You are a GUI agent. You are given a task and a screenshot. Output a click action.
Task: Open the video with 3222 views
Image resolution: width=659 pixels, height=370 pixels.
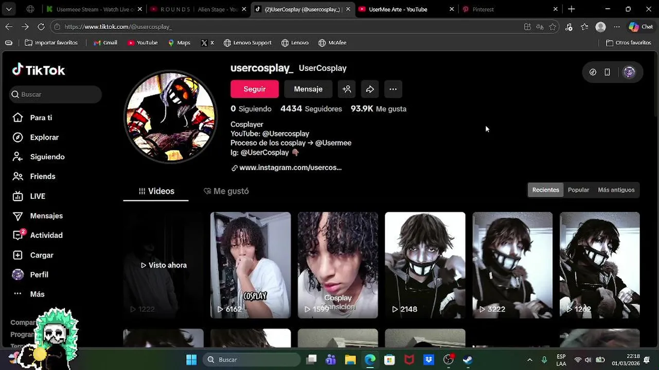[x=512, y=265]
